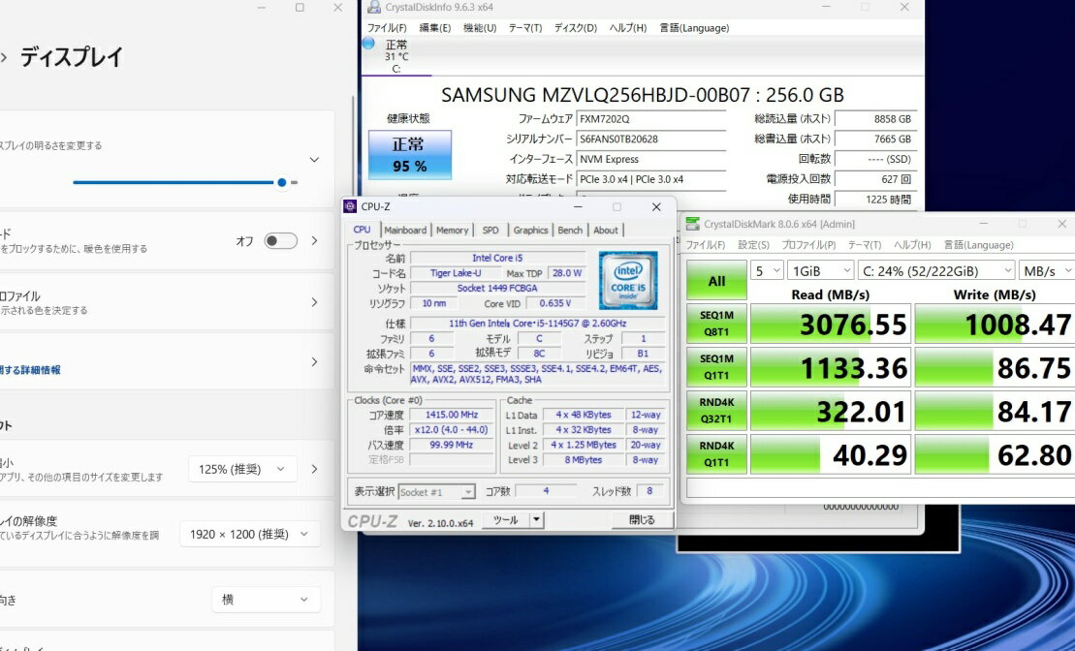Click the CPU-Z app icon in title bar
Viewport: 1075px width, 651px height.
[x=350, y=206]
